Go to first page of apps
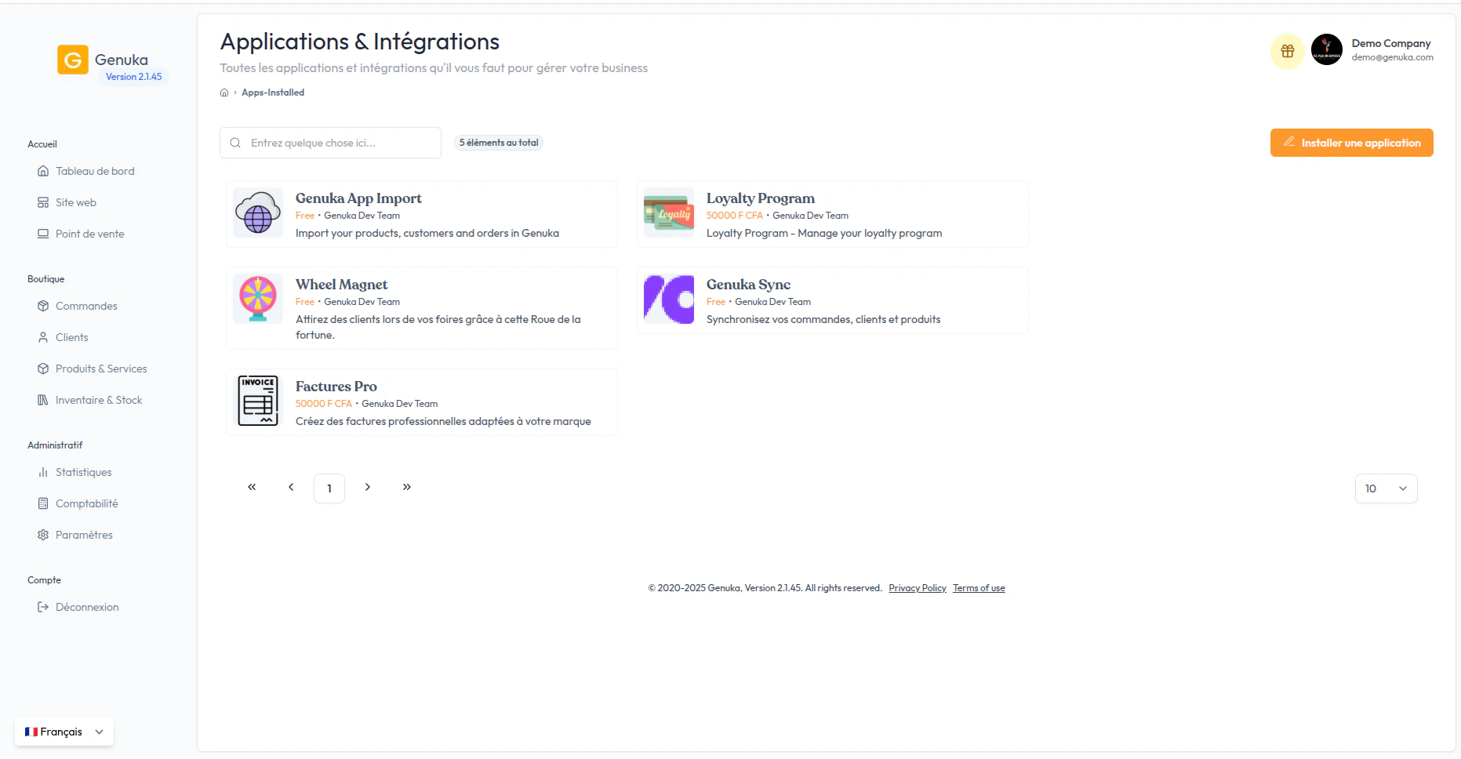This screenshot has height=759, width=1461. coord(252,487)
